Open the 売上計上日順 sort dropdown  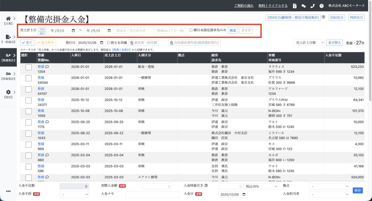click(x=309, y=43)
